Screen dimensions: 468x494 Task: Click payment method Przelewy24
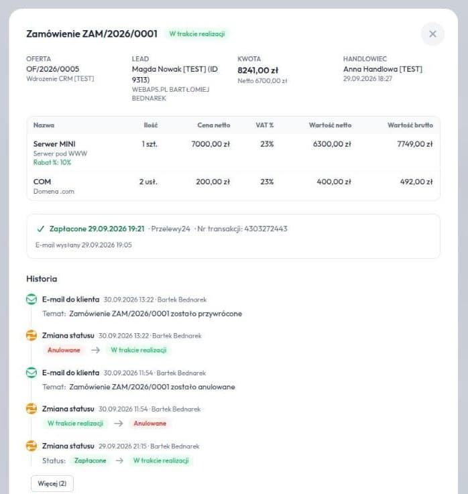pyautogui.click(x=170, y=229)
